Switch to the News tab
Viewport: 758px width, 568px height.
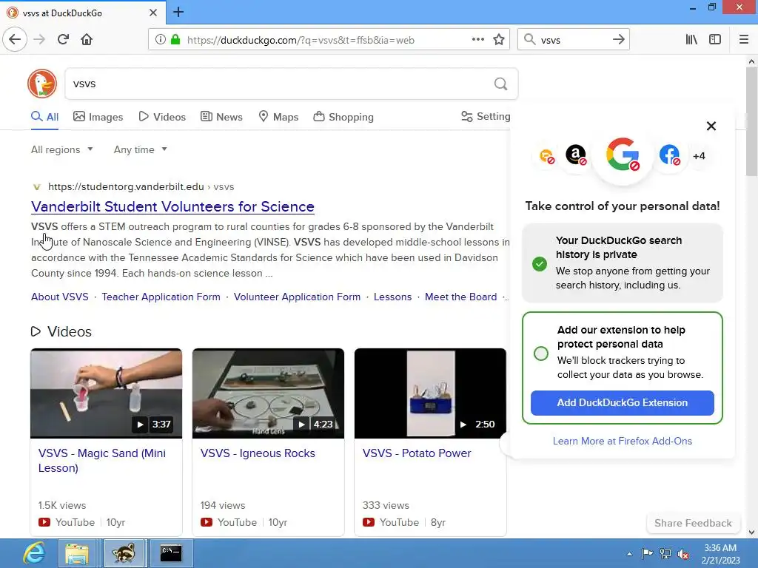click(x=221, y=117)
